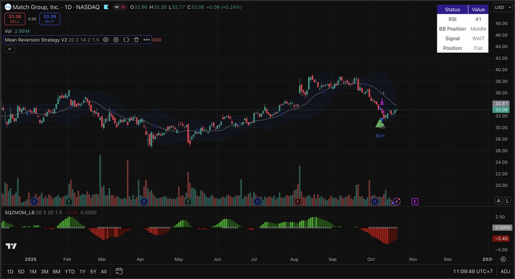
Task: Open strategy source code braces icon
Action: coord(126,40)
